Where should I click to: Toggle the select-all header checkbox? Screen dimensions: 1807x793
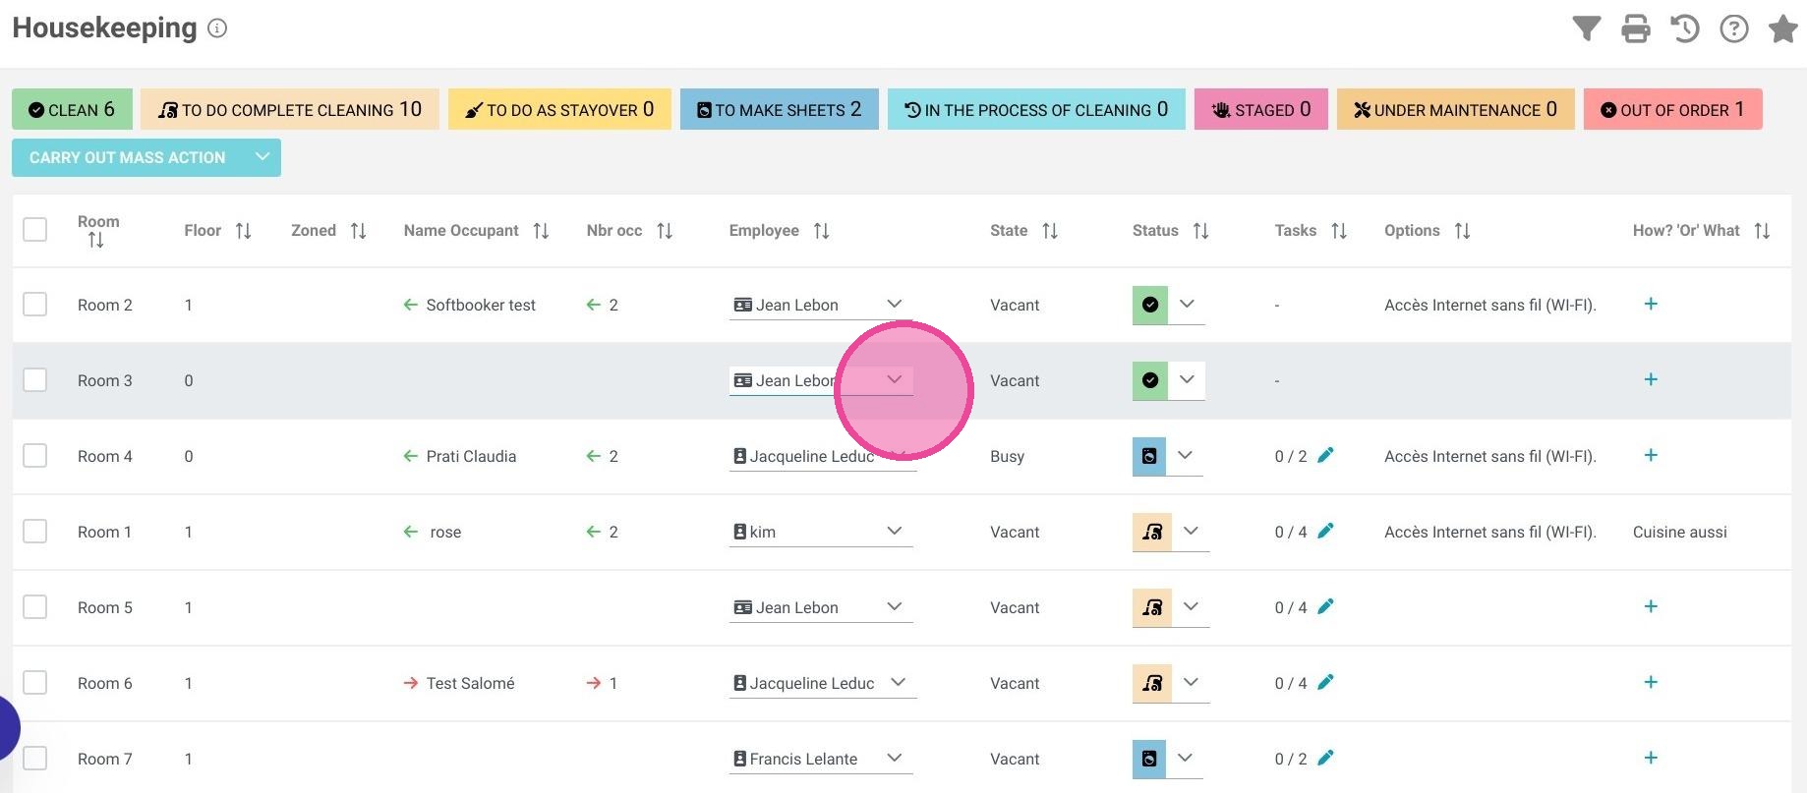(x=34, y=229)
